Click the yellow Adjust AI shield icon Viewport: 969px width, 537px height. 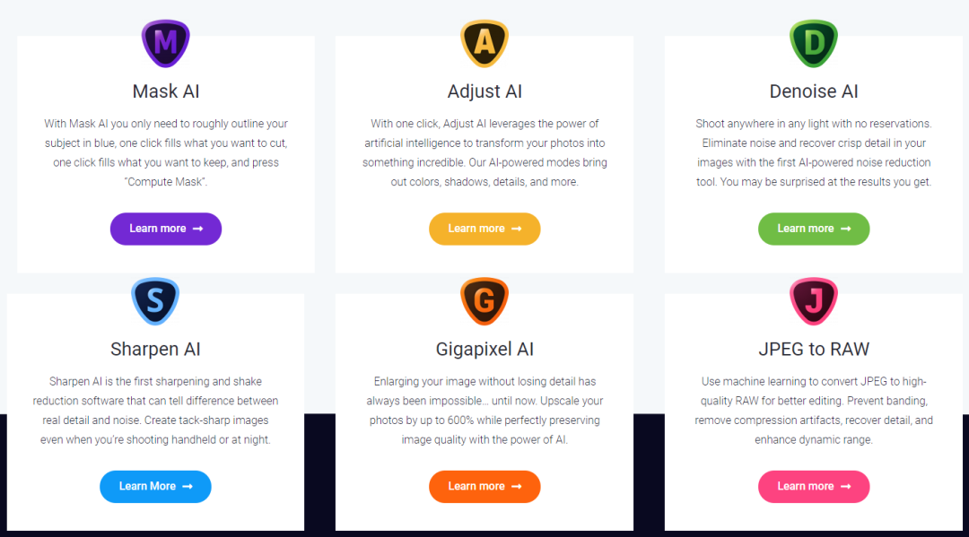click(484, 43)
